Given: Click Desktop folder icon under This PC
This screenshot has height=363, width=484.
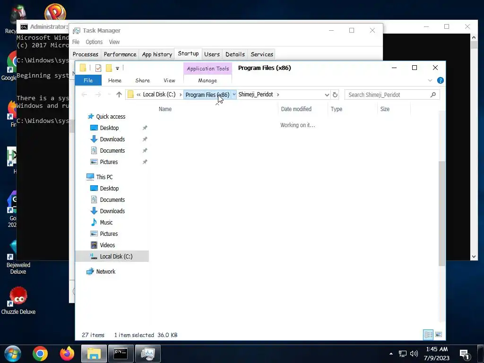Looking at the screenshot, I should pyautogui.click(x=94, y=188).
